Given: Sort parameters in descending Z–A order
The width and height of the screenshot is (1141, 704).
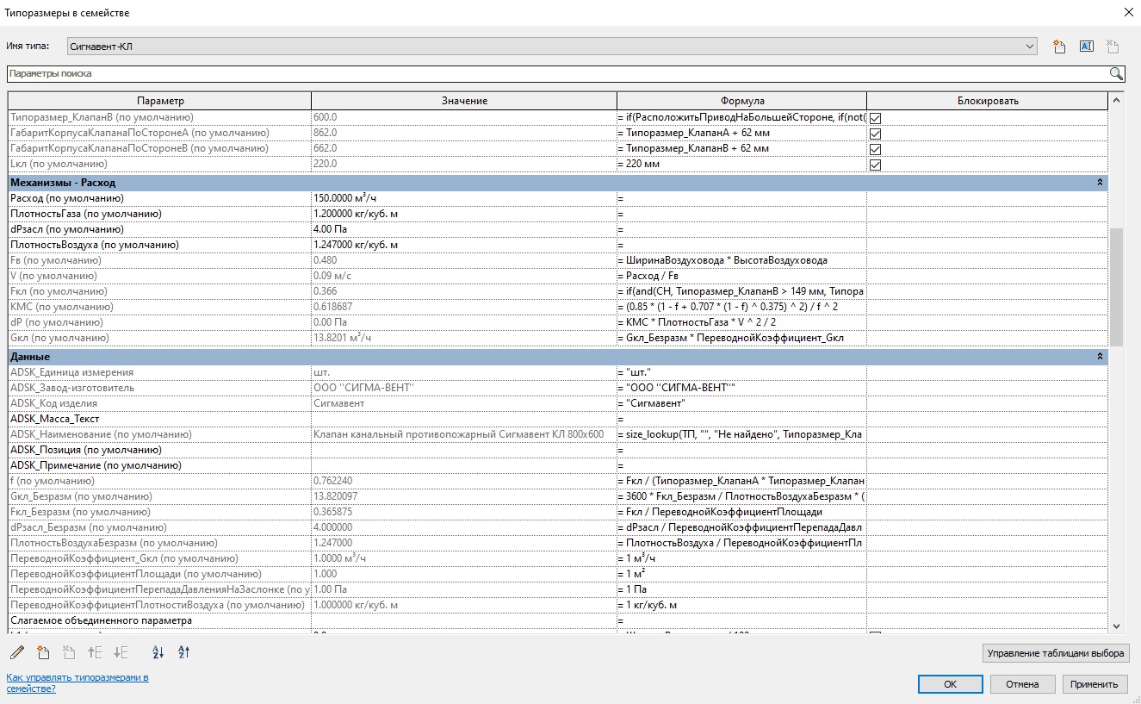Looking at the screenshot, I should point(183,652).
